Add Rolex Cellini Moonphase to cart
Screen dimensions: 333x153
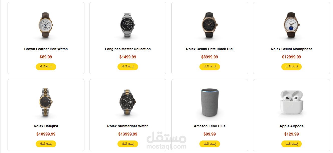pos(291,67)
